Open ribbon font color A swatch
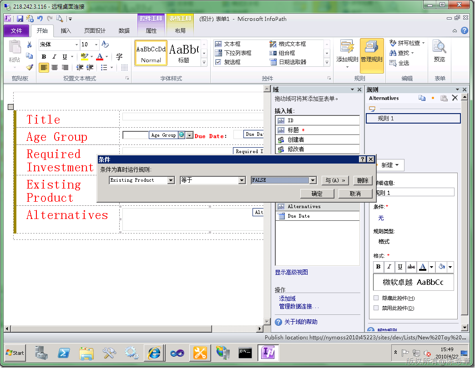 point(100,56)
